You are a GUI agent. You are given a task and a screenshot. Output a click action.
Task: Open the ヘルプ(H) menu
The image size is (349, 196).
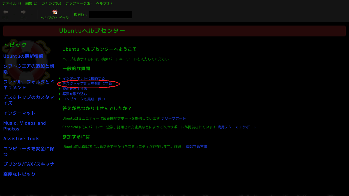pyautogui.click(x=104, y=3)
